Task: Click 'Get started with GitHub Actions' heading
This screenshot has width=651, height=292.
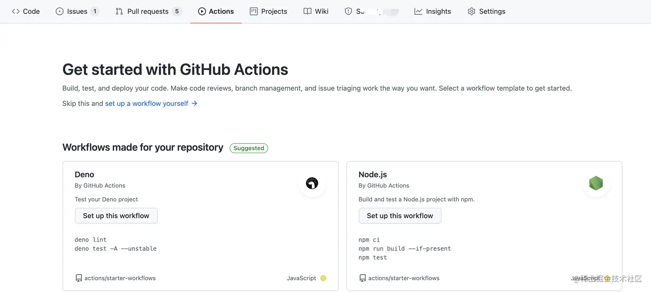Action: point(175,70)
